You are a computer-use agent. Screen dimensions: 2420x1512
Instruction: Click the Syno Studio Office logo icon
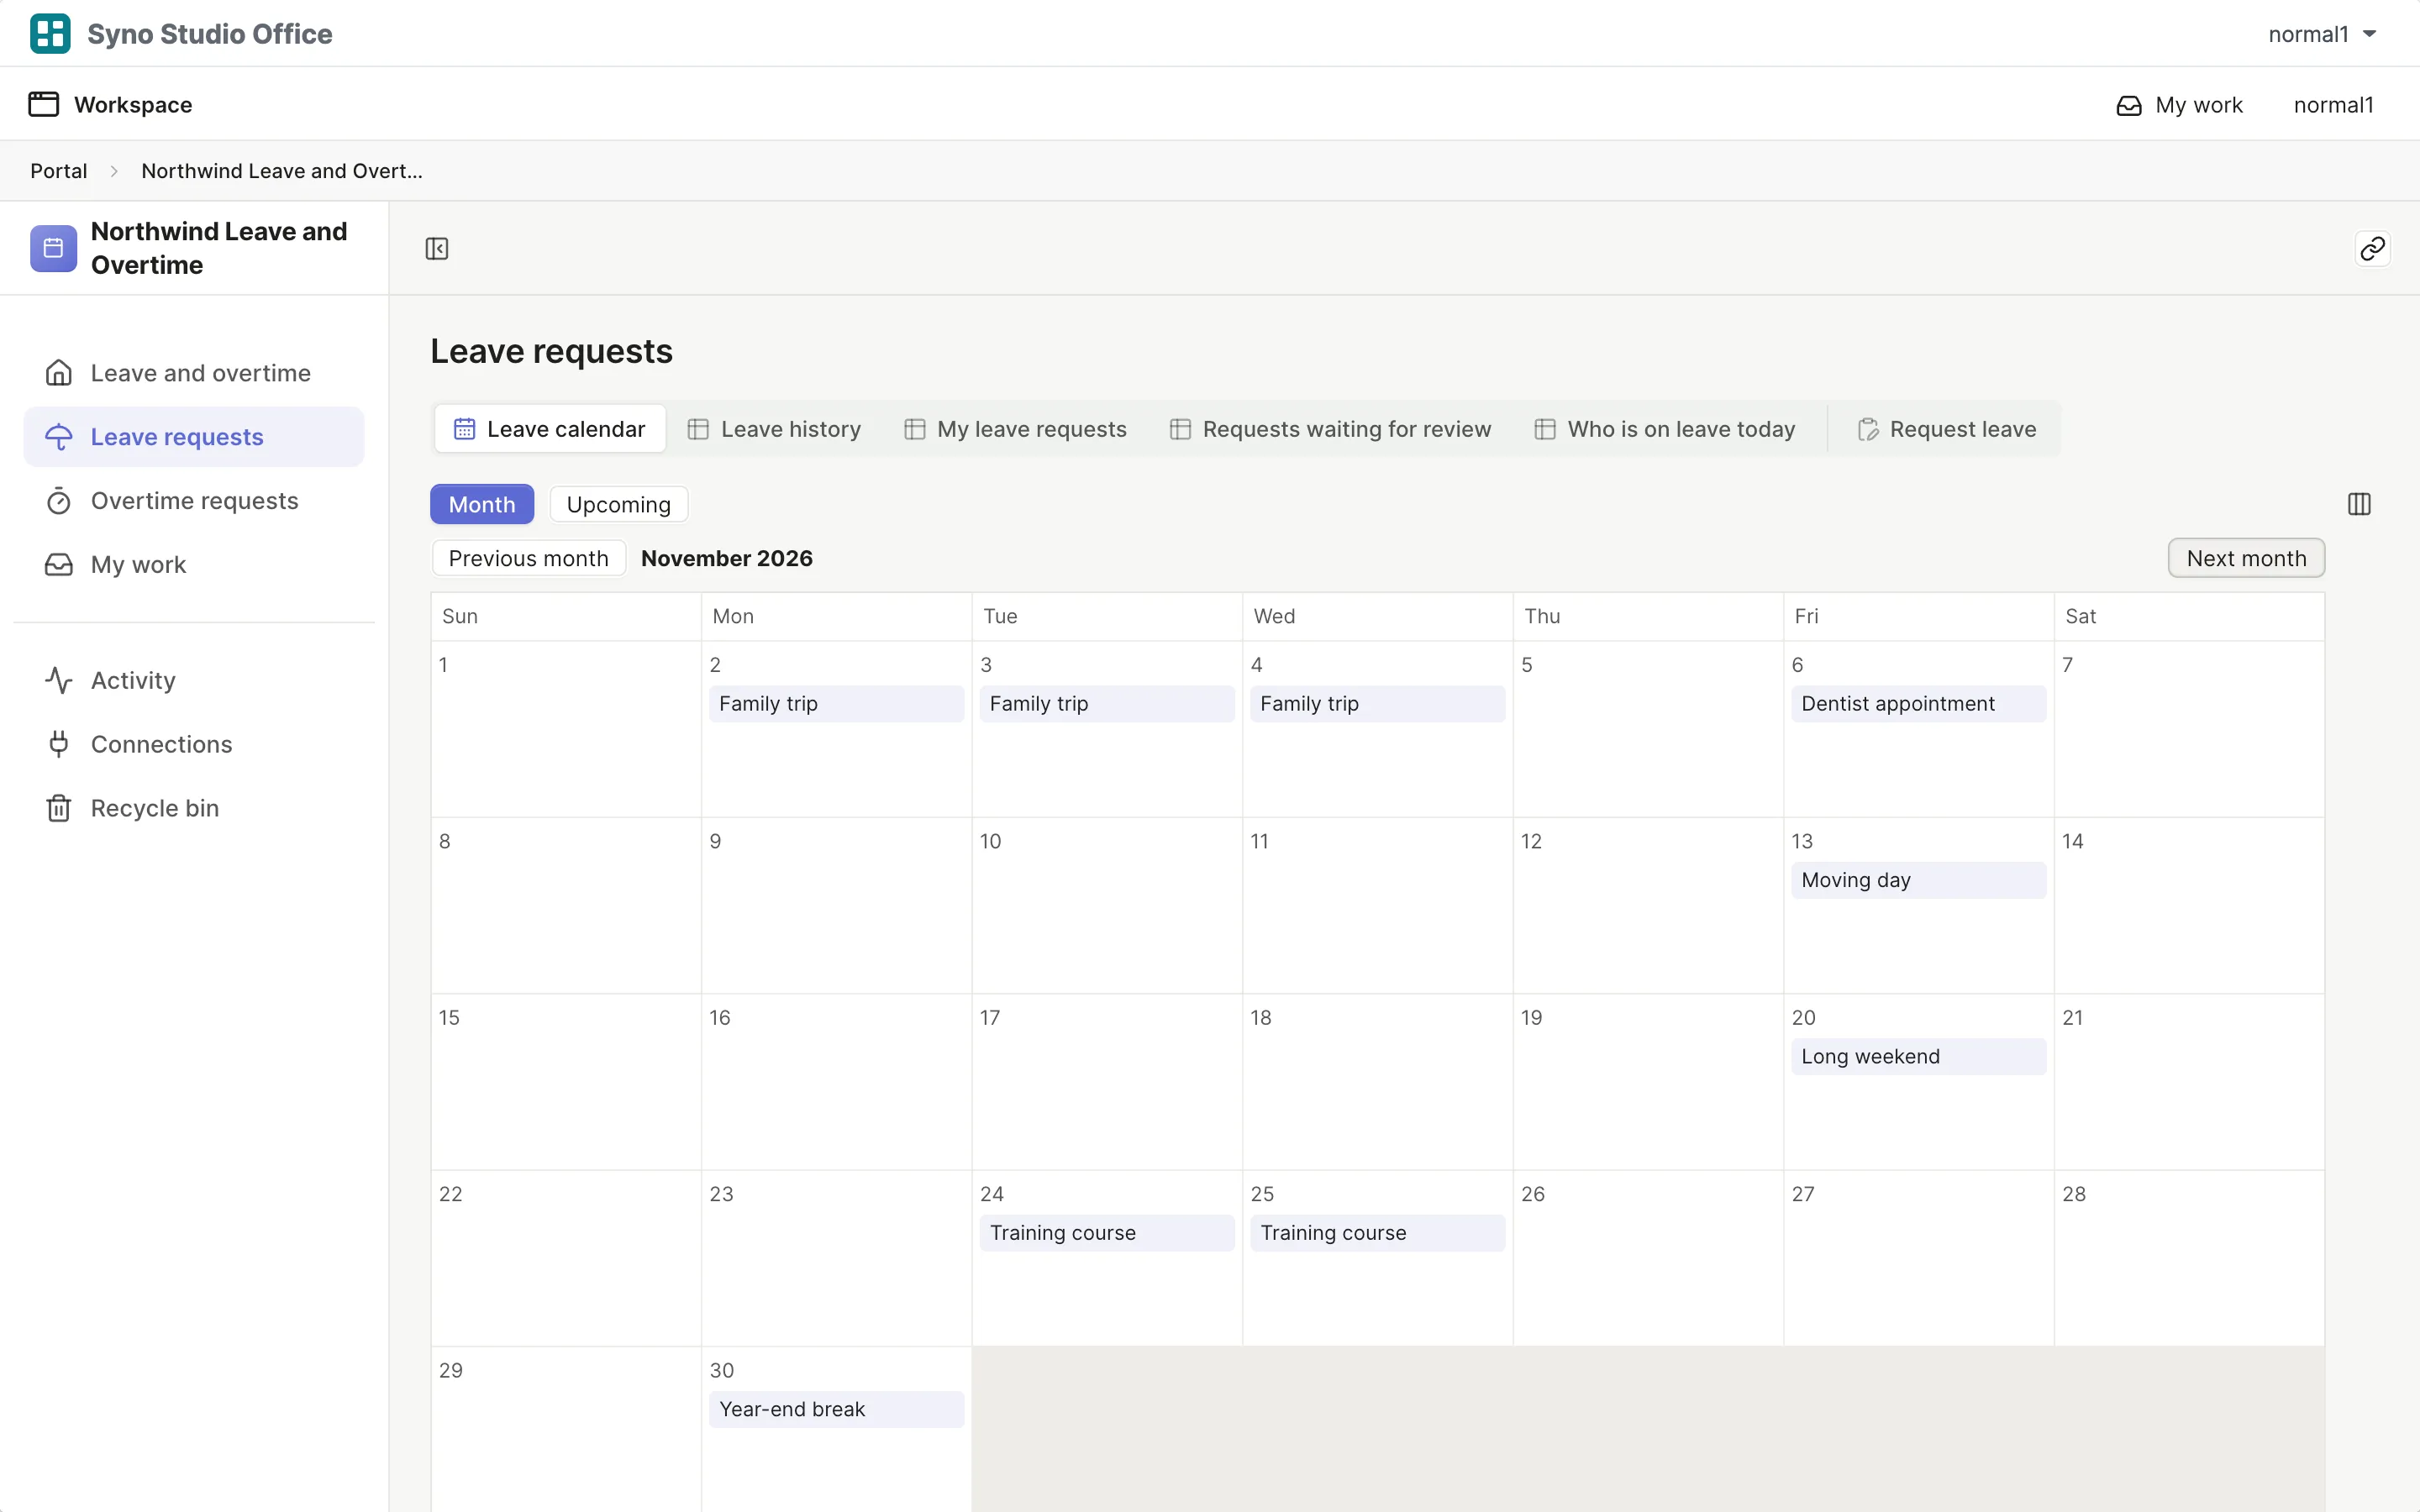[50, 33]
